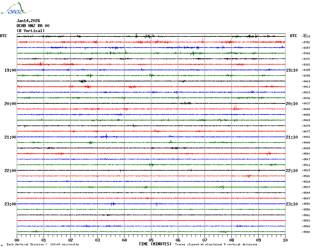This screenshot has height=249, width=312.
Task: Click the 'UTC' label right of the plot
Action: click(293, 36)
